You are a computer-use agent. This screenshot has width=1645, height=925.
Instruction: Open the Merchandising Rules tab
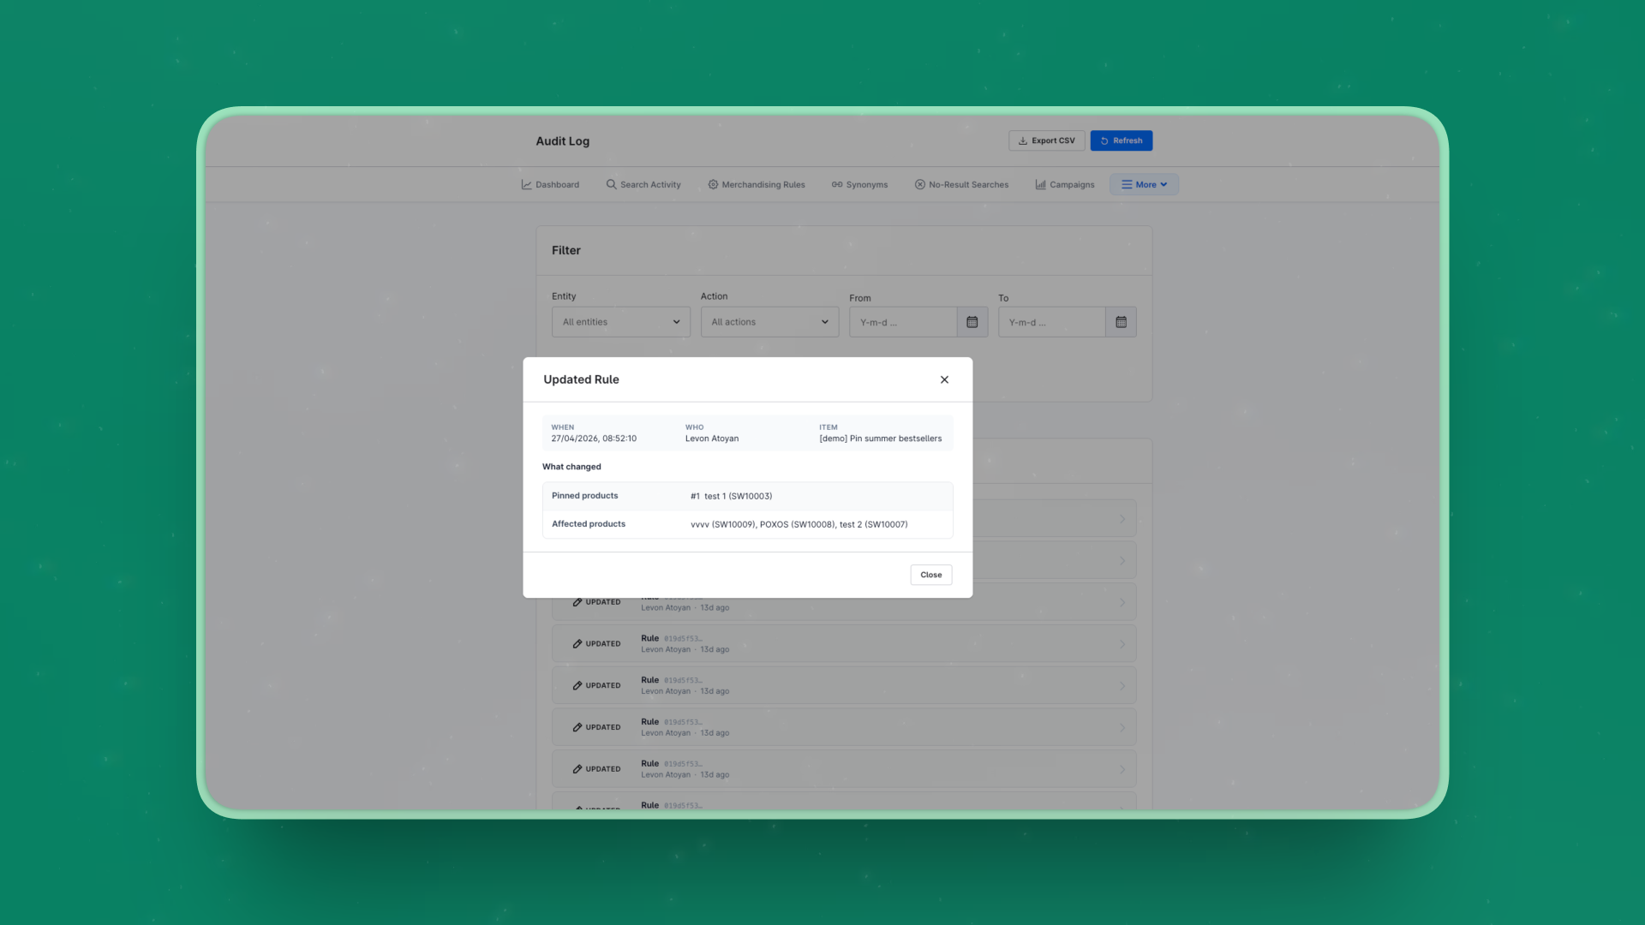757,184
